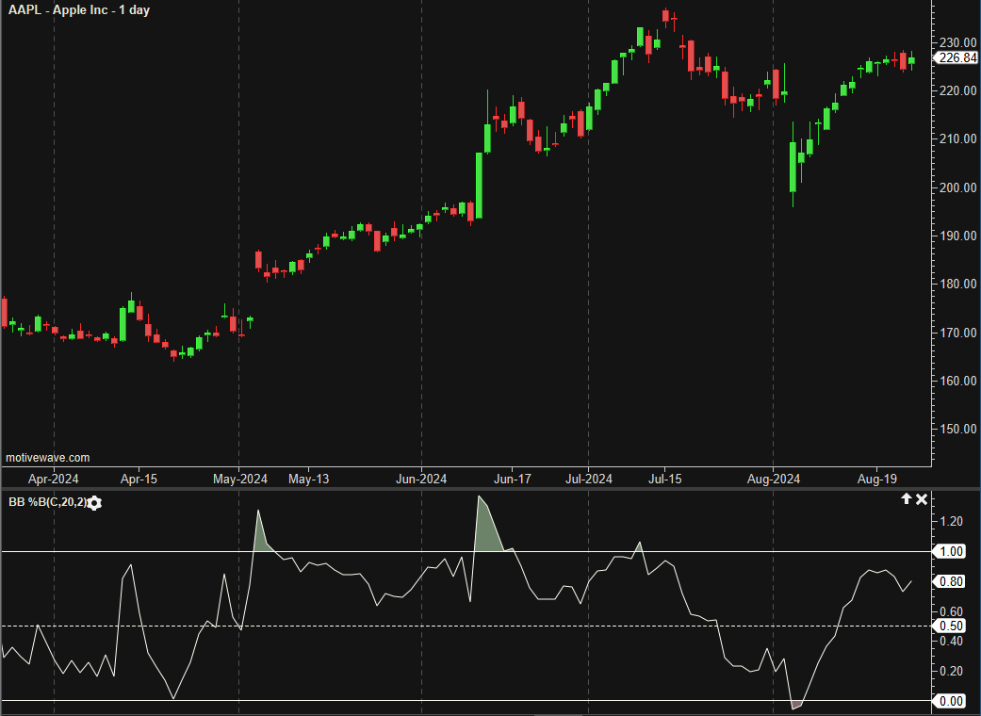Viewport: 981px width, 716px height.
Task: Select the current price label 226.84
Action: click(956, 58)
